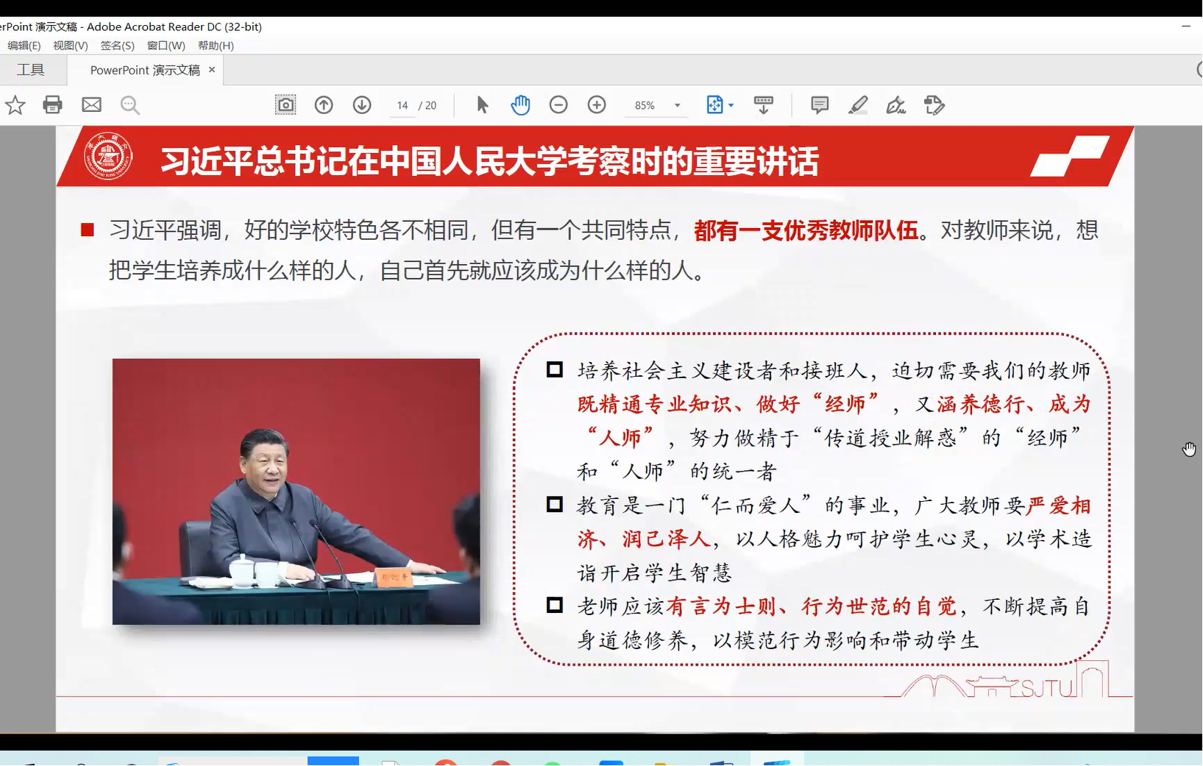
Task: Zoom in with the plus icon
Action: [597, 105]
